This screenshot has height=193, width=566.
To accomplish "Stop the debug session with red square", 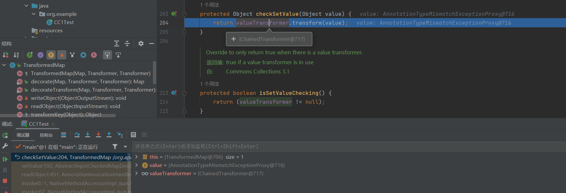I will (5, 181).
